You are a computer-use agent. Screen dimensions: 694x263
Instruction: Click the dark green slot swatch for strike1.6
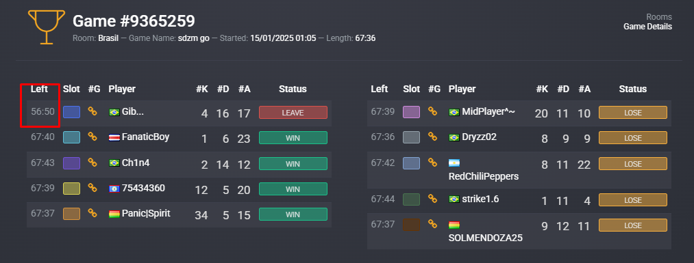pos(411,199)
